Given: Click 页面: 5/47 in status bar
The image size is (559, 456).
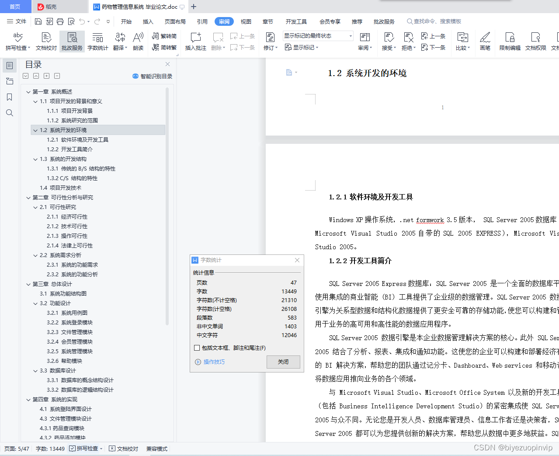Looking at the screenshot, I should click(x=17, y=449).
